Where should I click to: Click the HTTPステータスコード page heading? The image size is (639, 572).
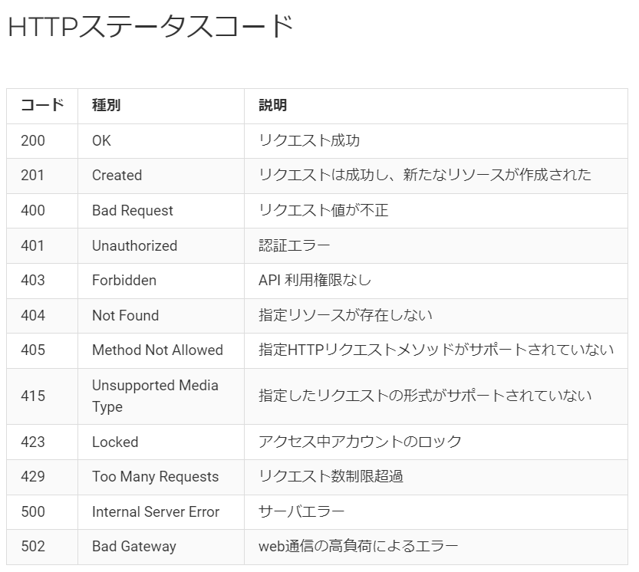(150, 27)
